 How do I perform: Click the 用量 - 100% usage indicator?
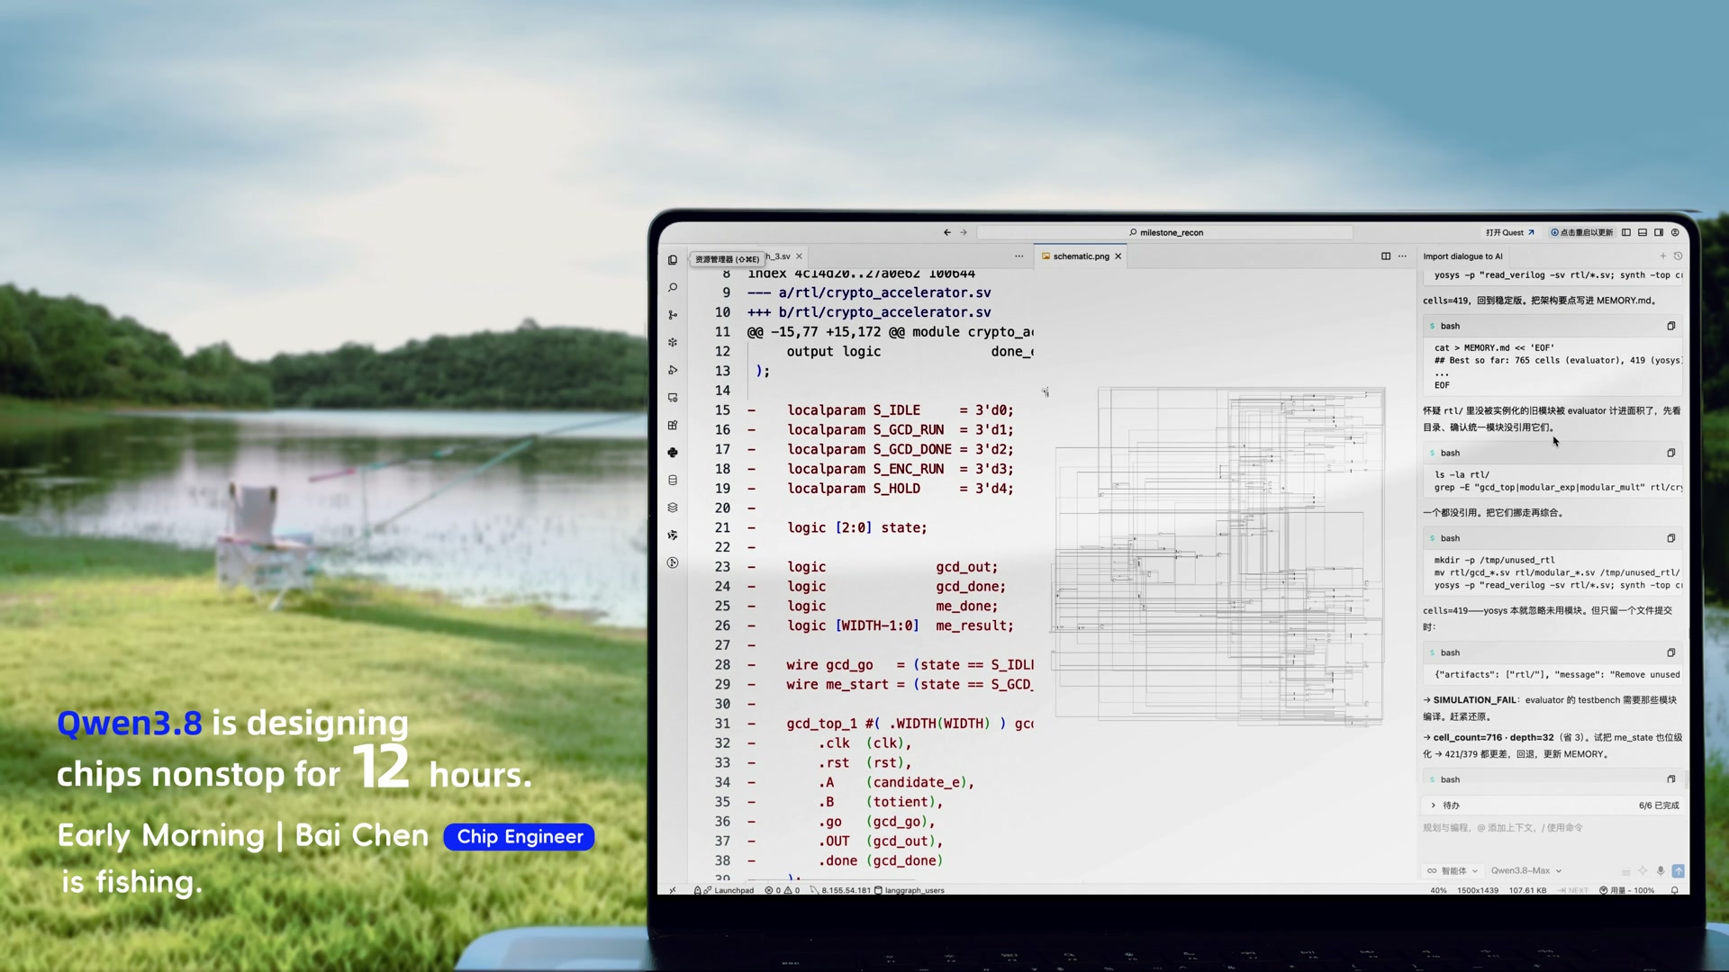(1627, 890)
